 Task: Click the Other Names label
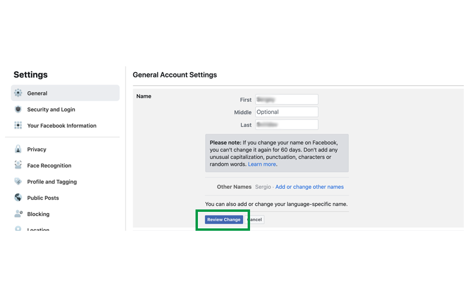click(x=234, y=187)
